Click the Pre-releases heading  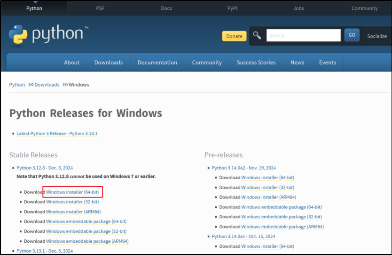click(224, 155)
